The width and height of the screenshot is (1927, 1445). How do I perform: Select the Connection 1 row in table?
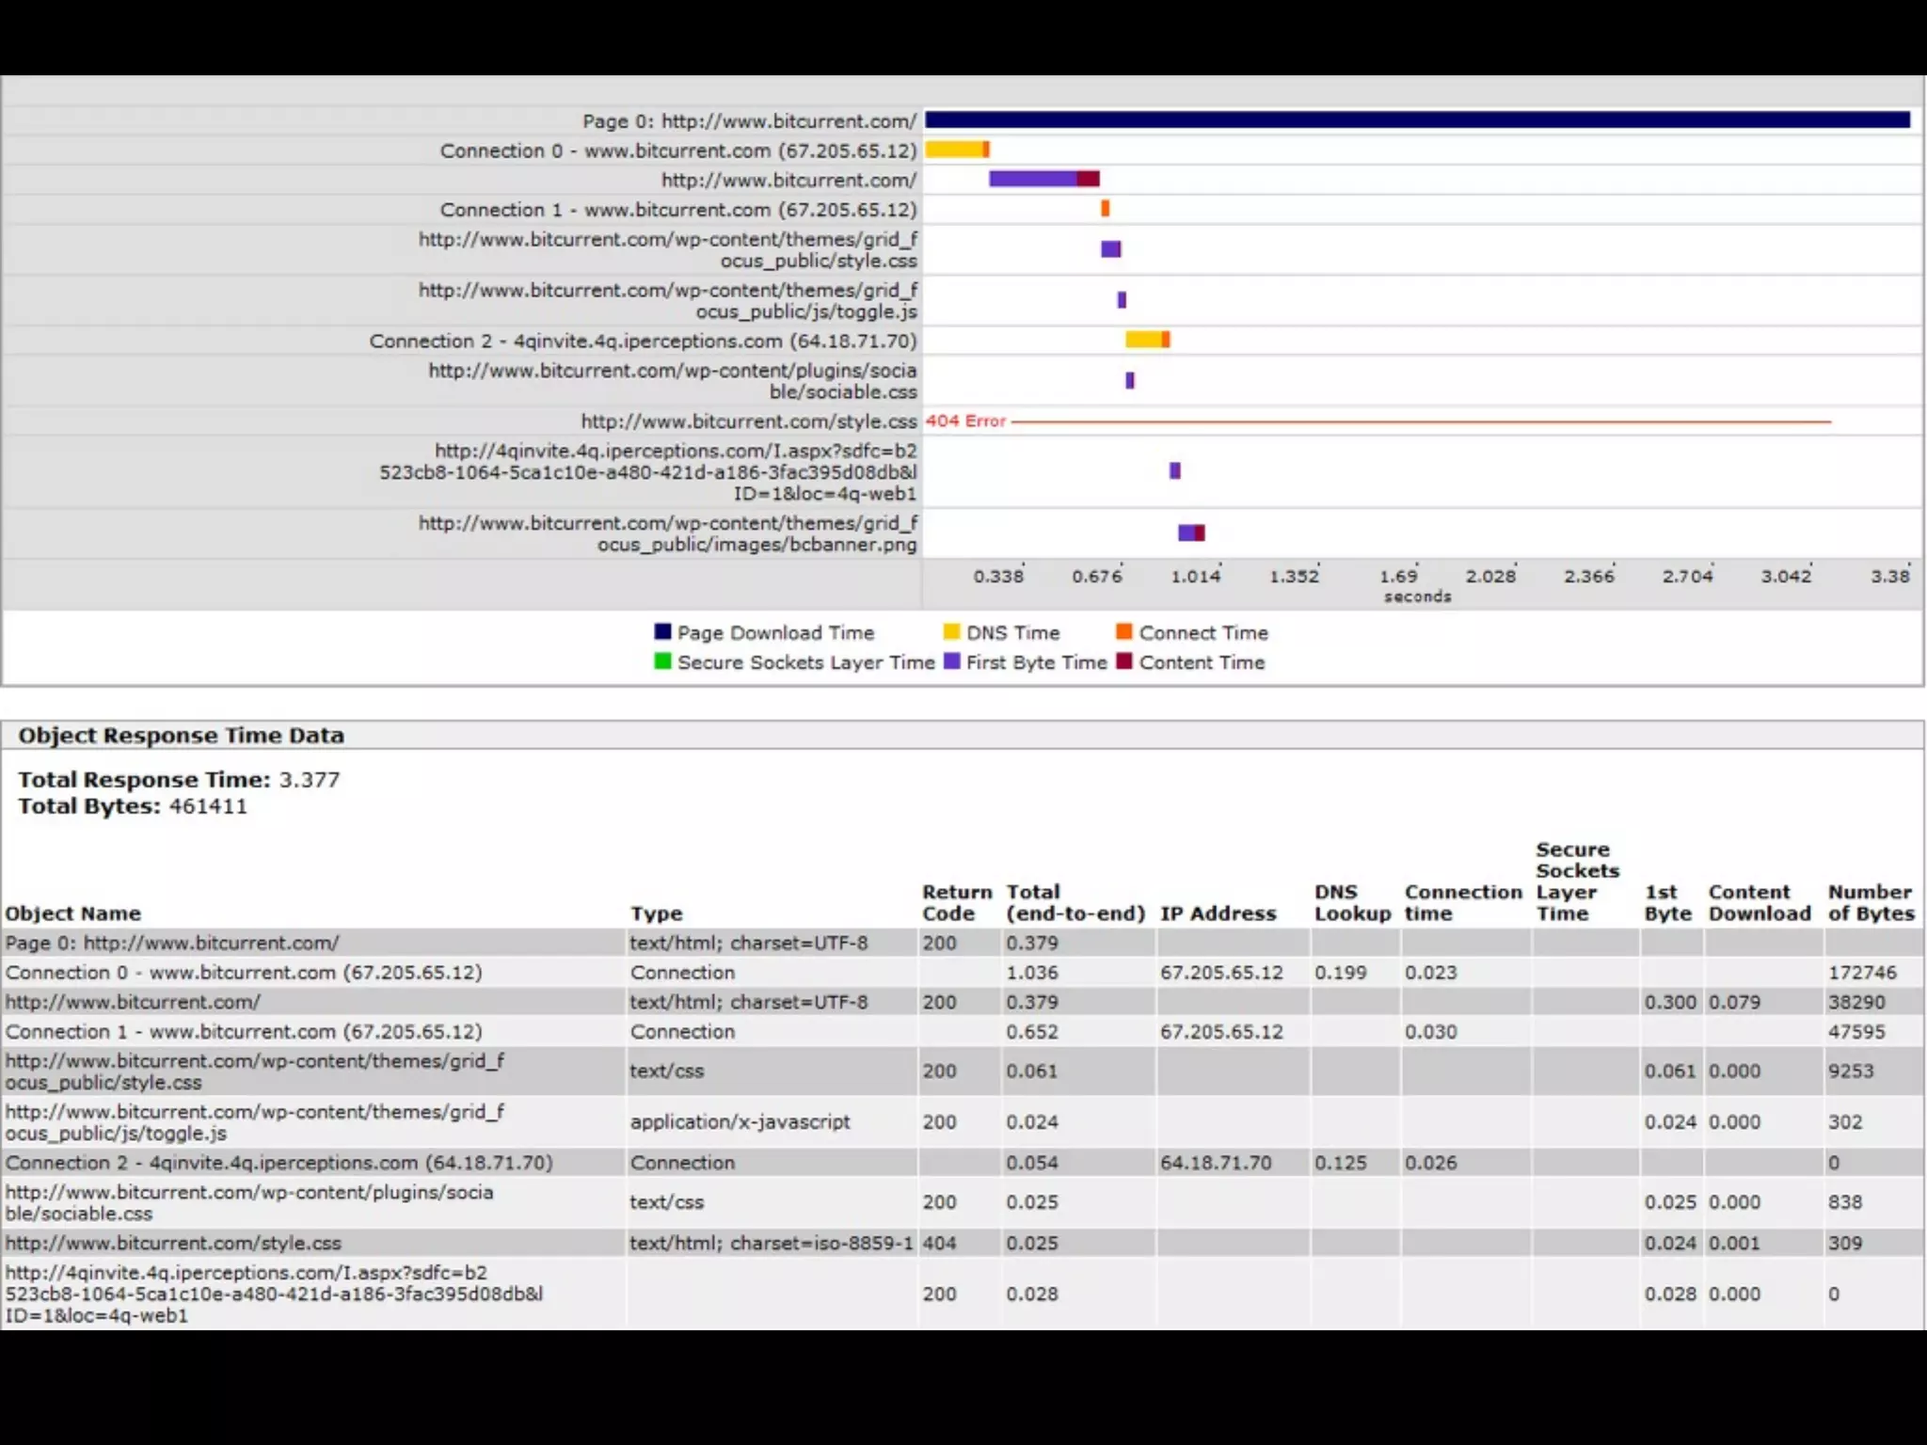(244, 1032)
